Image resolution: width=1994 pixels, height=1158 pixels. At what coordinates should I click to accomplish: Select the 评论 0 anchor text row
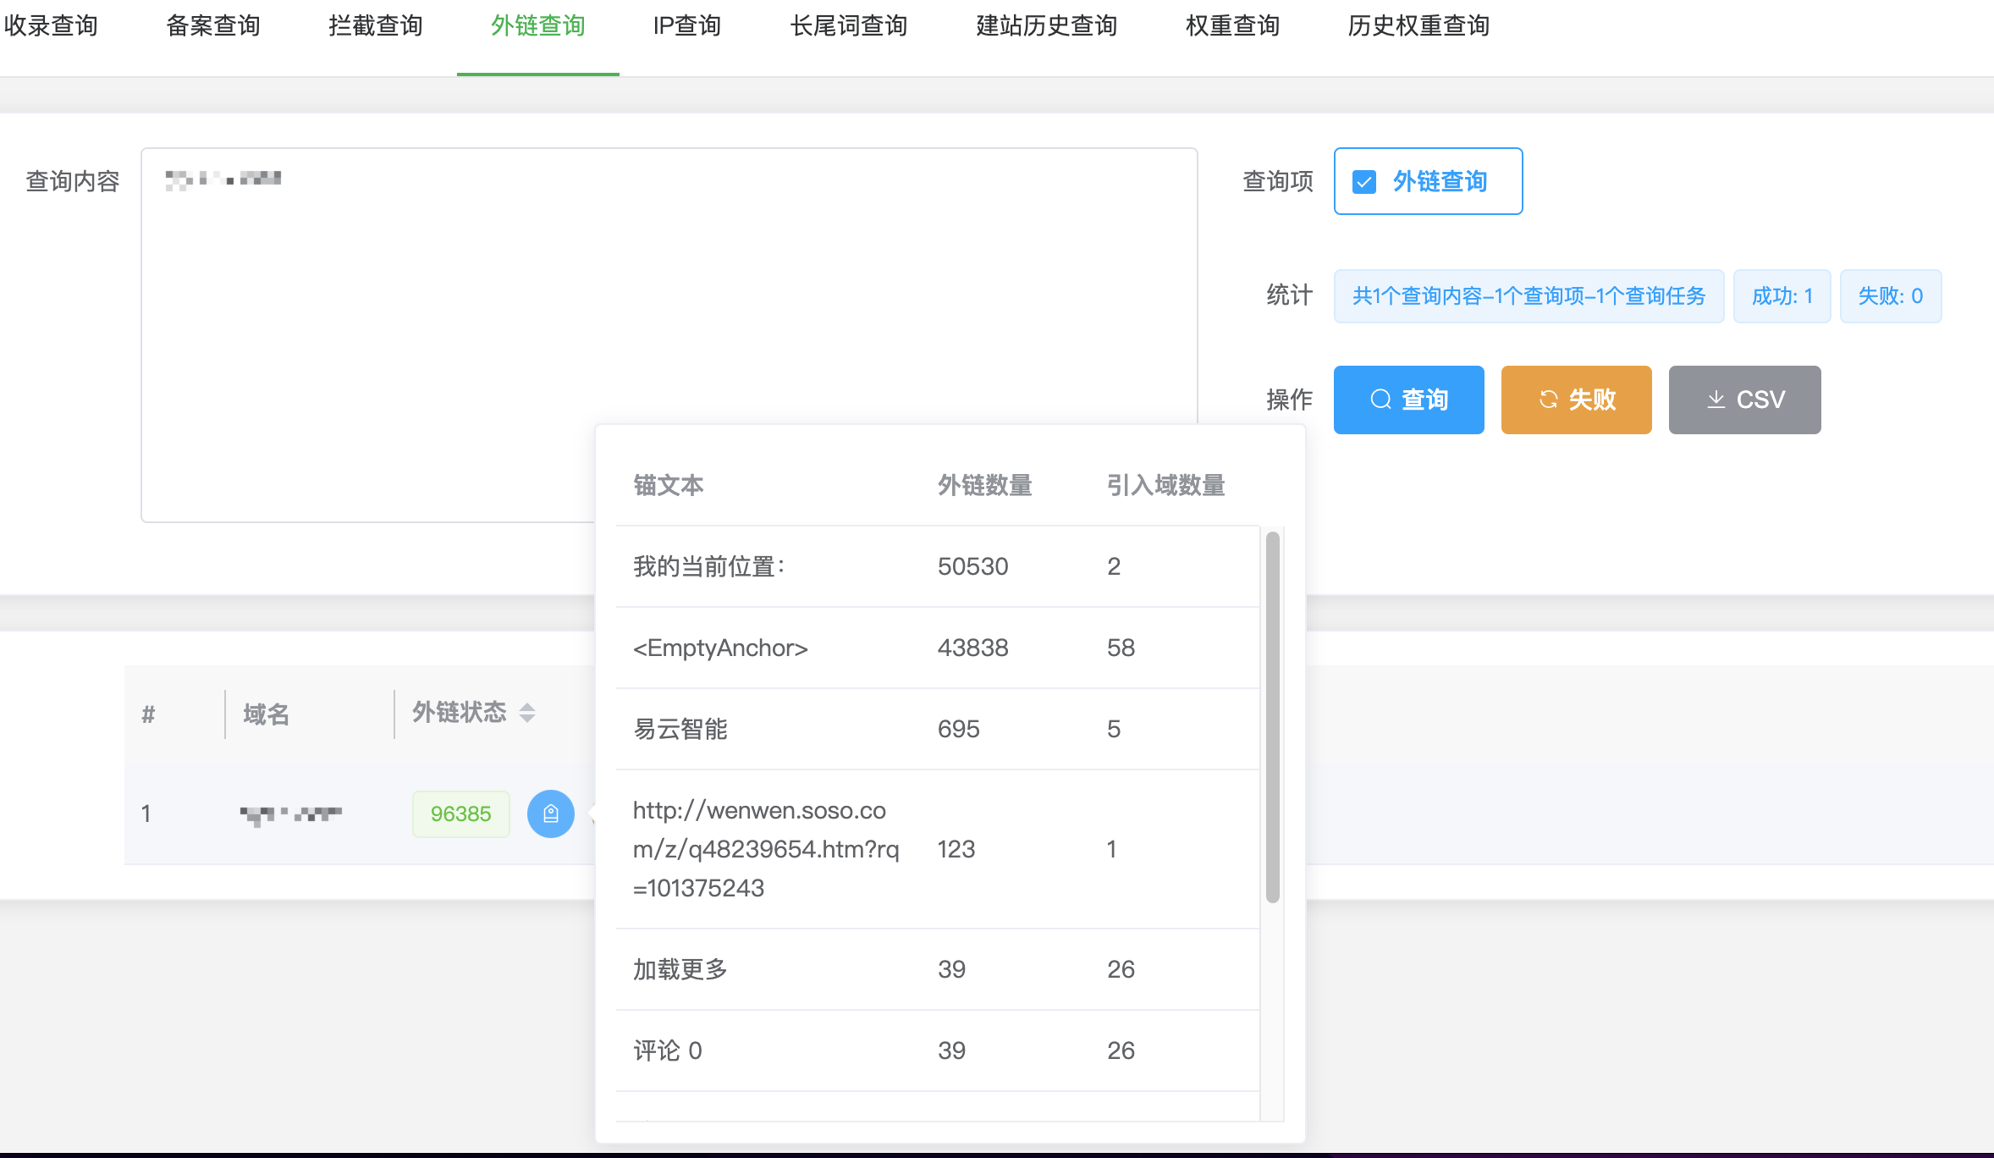[938, 1050]
